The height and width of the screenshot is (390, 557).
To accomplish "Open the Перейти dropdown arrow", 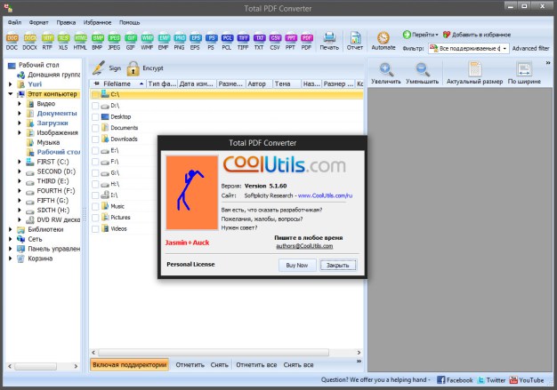I will [437, 35].
